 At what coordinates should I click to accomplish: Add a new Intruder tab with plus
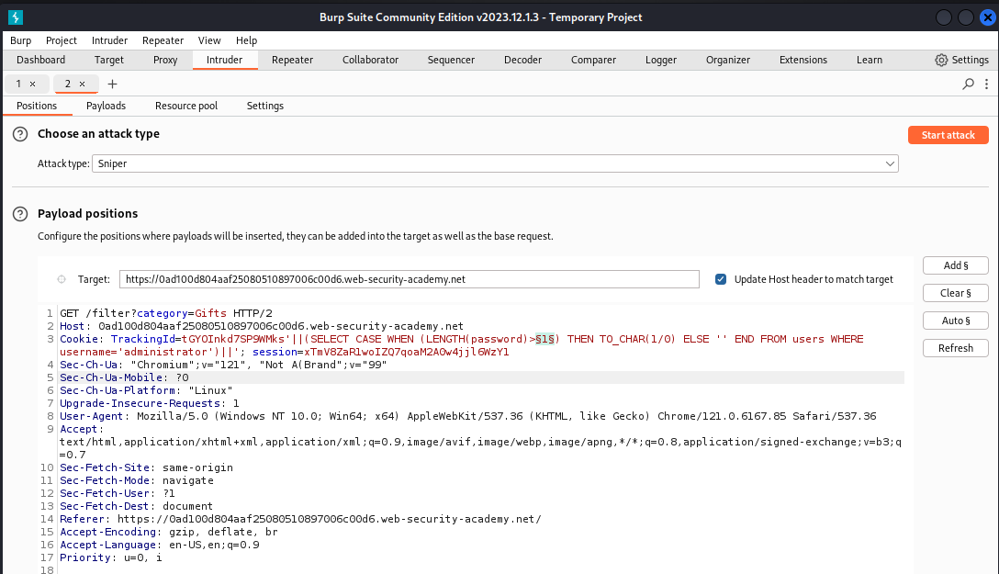point(112,84)
